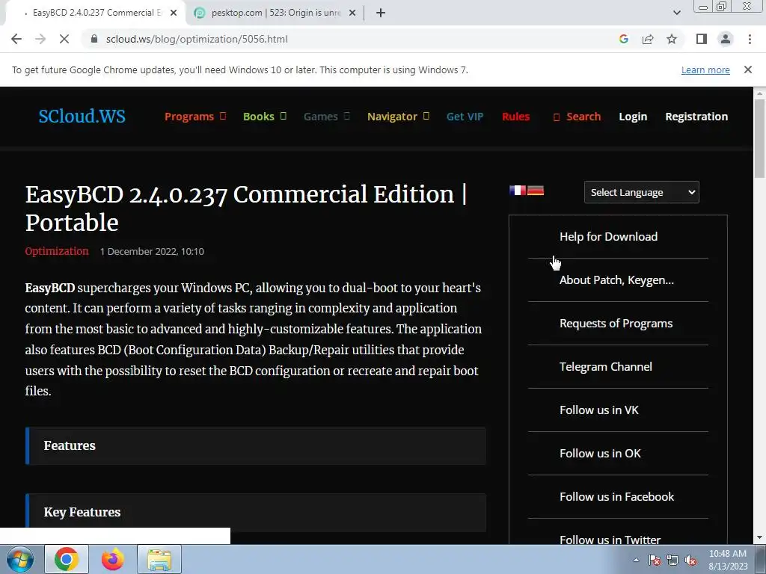Viewport: 766px width, 574px height.
Task: Click the network tray icon
Action: coord(672,561)
